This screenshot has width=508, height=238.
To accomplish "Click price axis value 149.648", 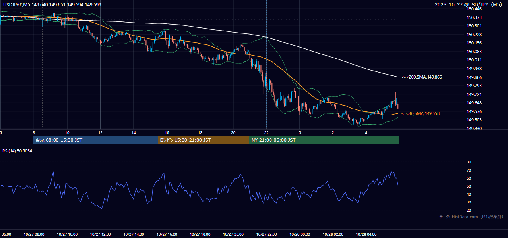I will coord(474,103).
